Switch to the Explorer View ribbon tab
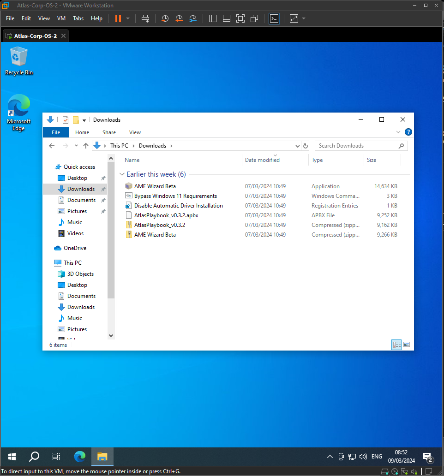The height and width of the screenshot is (476, 444). (x=135, y=132)
